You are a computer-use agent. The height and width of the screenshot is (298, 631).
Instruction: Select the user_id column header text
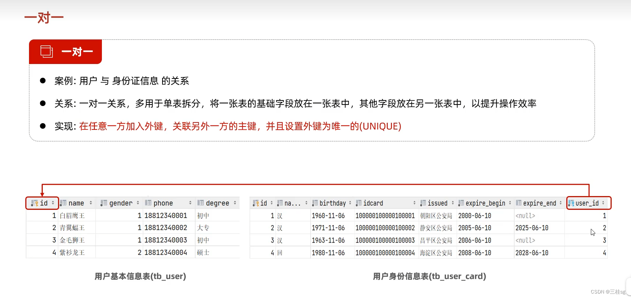pyautogui.click(x=587, y=203)
